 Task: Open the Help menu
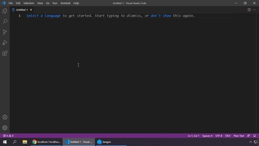pyautogui.click(x=76, y=3)
